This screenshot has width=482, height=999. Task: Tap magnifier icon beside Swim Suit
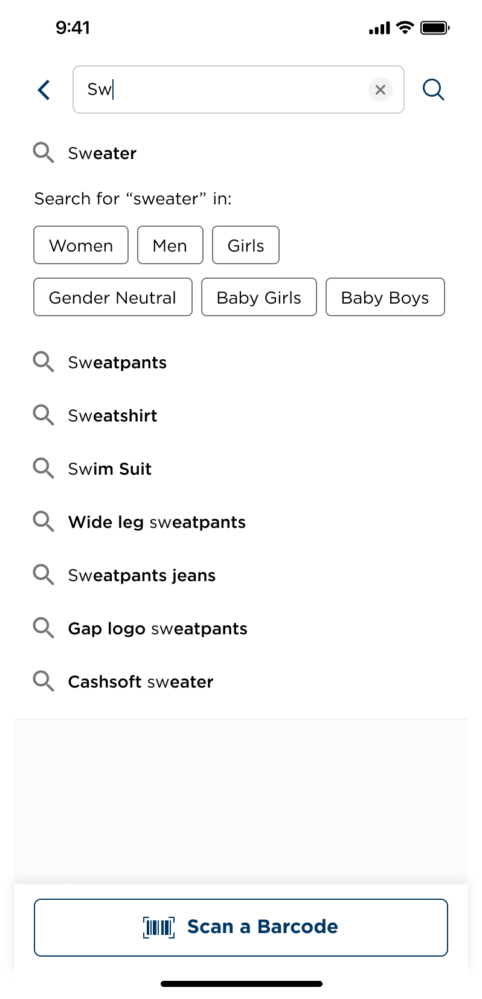(43, 469)
